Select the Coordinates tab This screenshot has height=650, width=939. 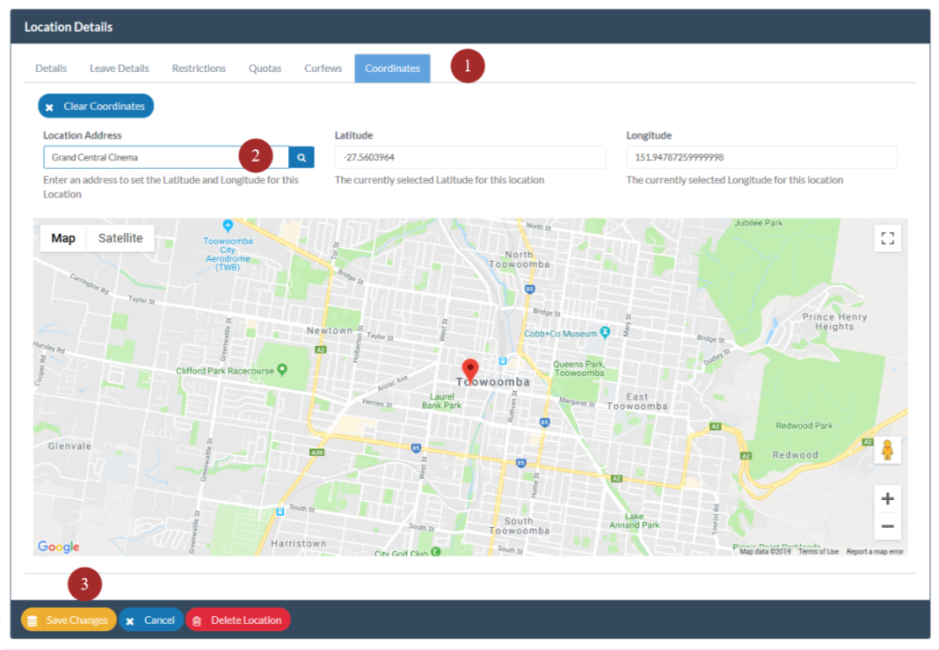coord(392,68)
